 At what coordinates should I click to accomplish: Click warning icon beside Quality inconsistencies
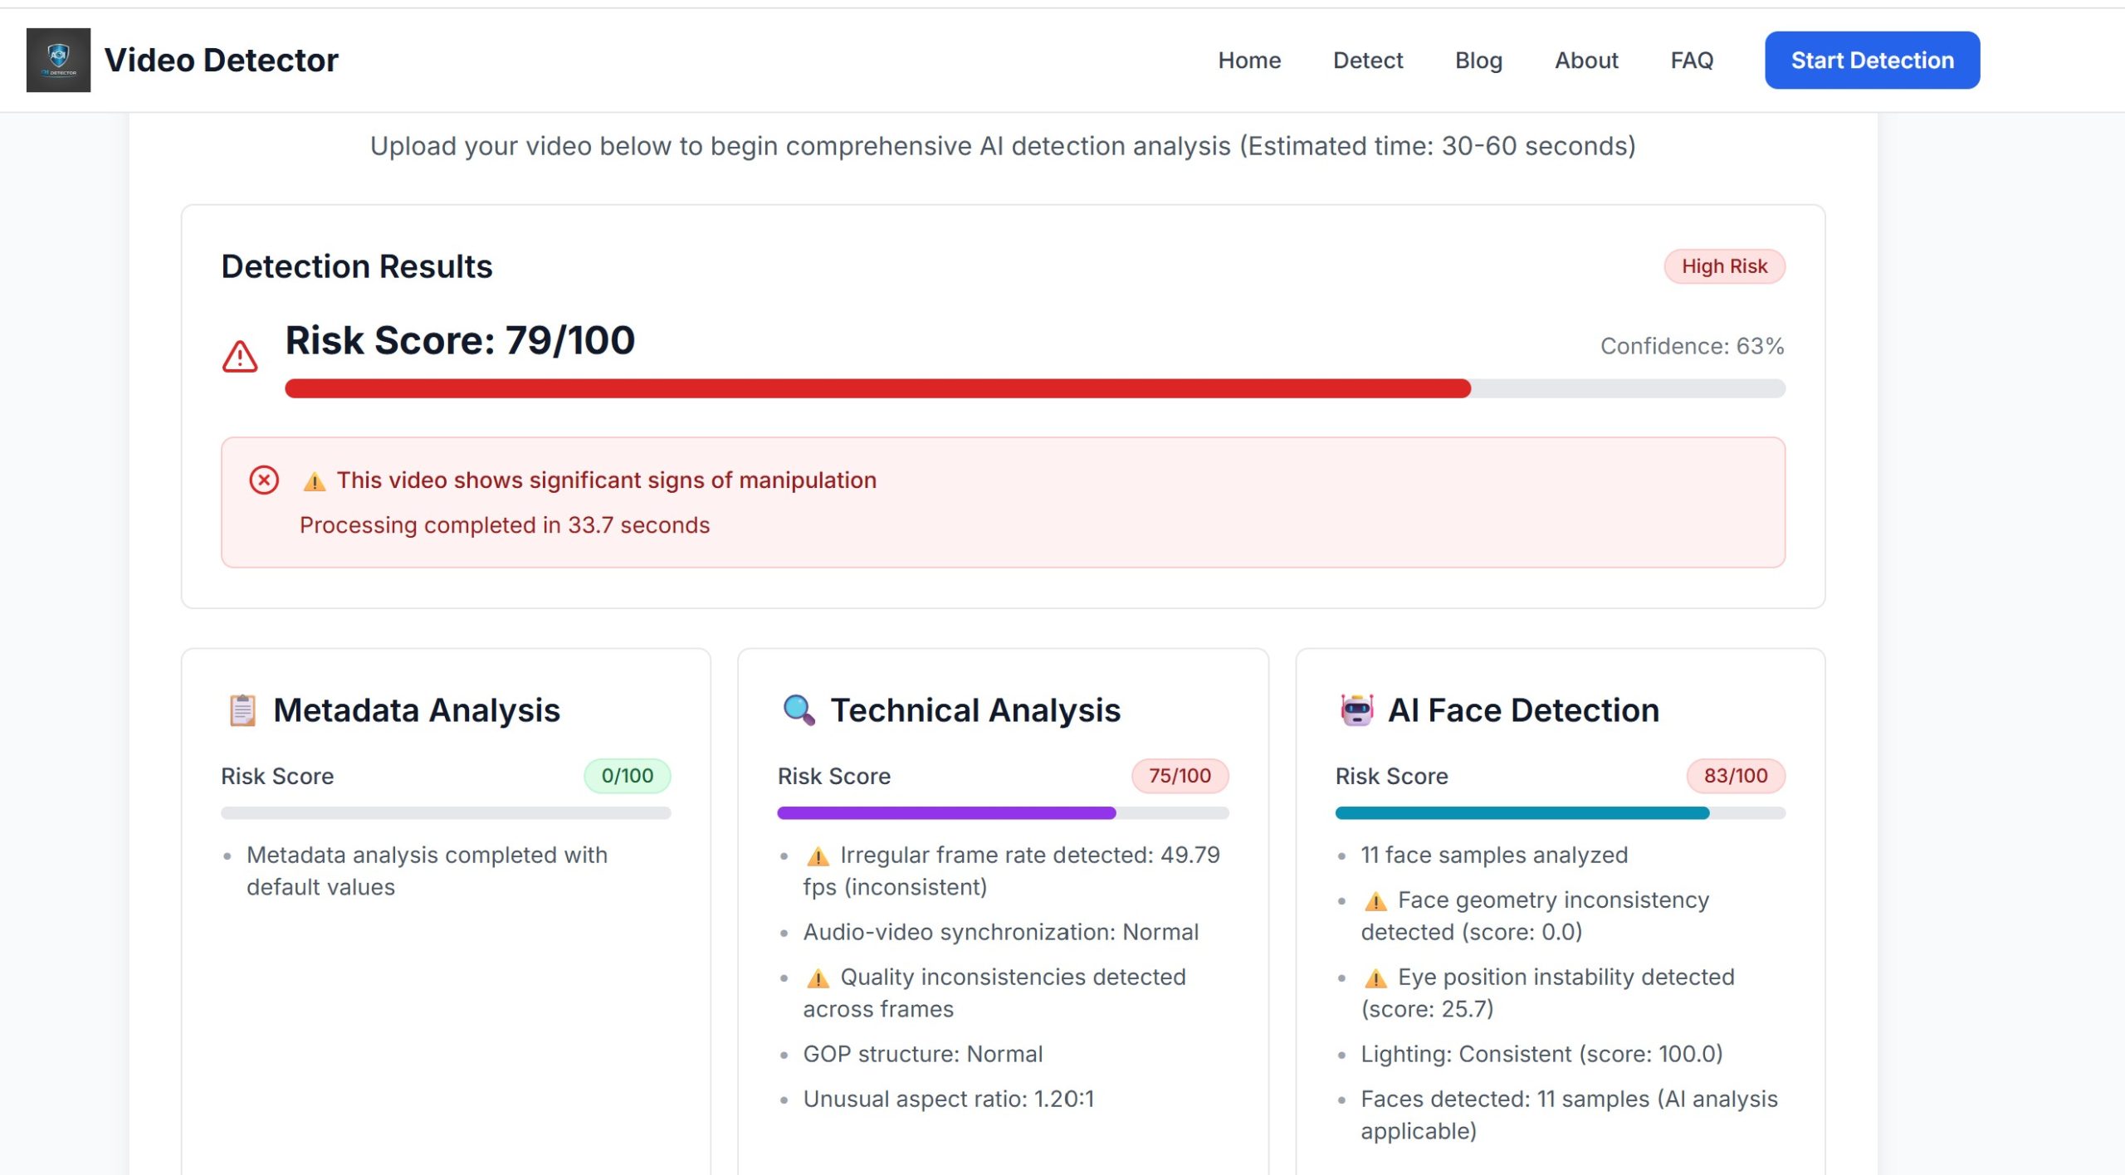818,978
